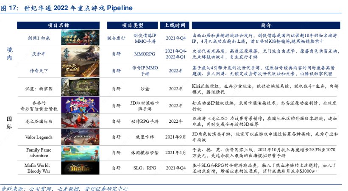
Task: Click the 饥荒:新家园 game artwork
Action: [81, 88]
